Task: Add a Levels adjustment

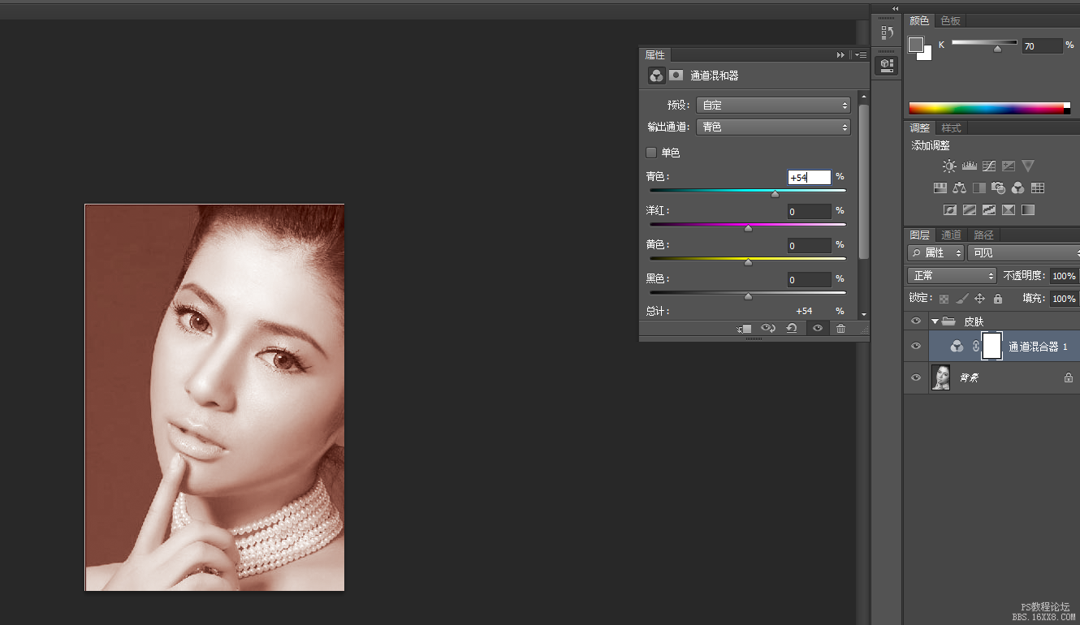Action: point(969,166)
